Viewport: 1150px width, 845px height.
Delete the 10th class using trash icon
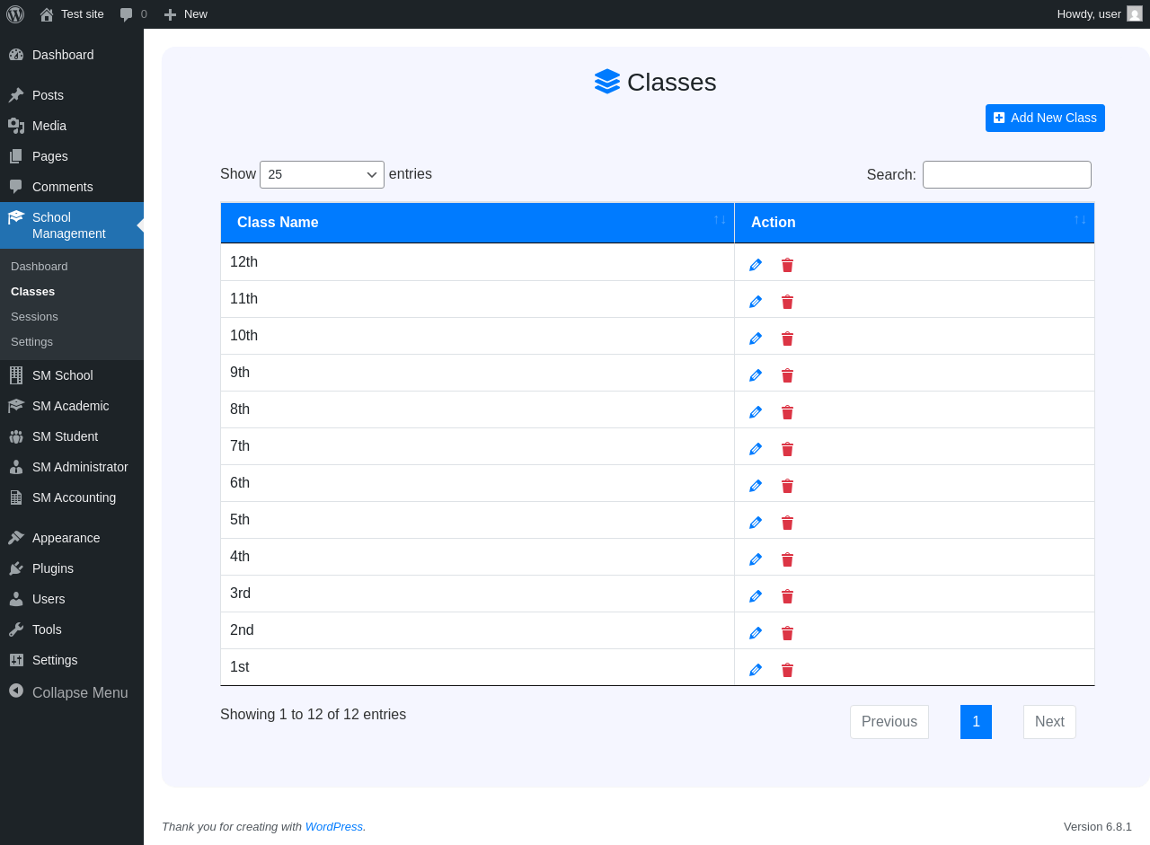coord(787,339)
